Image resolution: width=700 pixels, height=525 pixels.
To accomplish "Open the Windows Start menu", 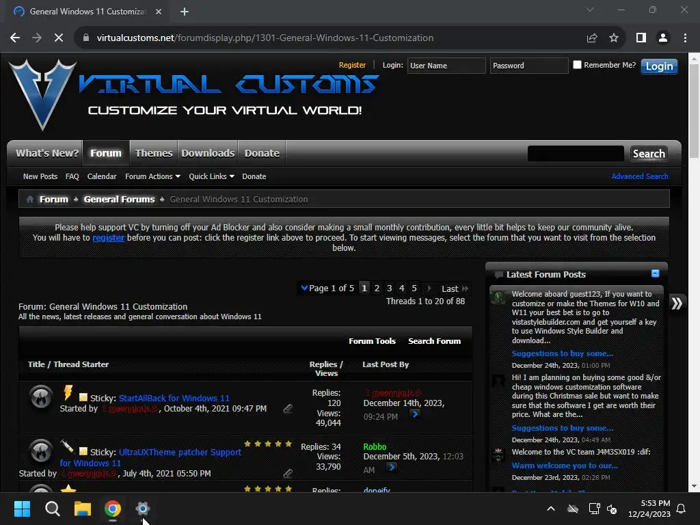I will point(22,509).
